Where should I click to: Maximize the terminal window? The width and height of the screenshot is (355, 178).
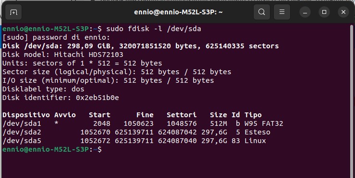pyautogui.click(x=324, y=12)
